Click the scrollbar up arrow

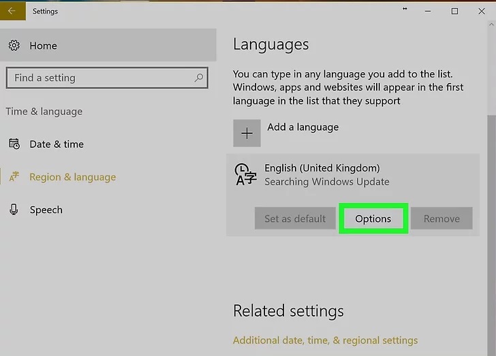point(491,25)
